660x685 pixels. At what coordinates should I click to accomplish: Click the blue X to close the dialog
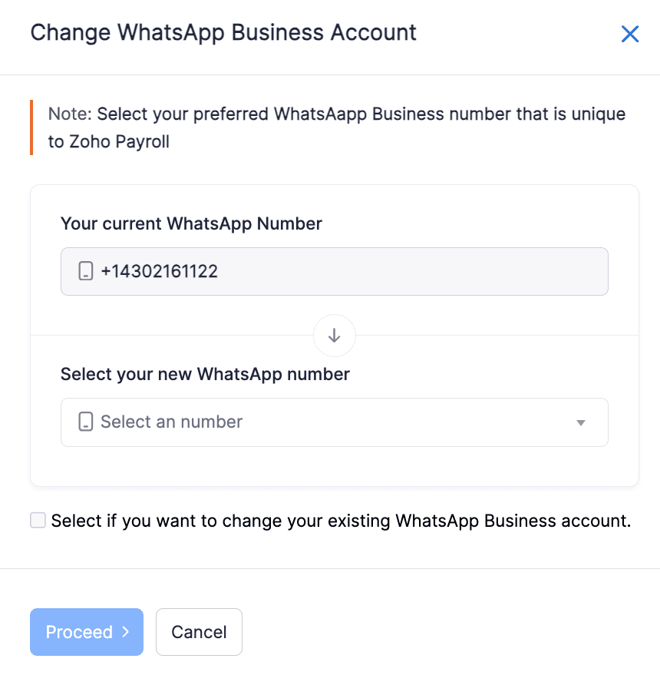point(629,34)
